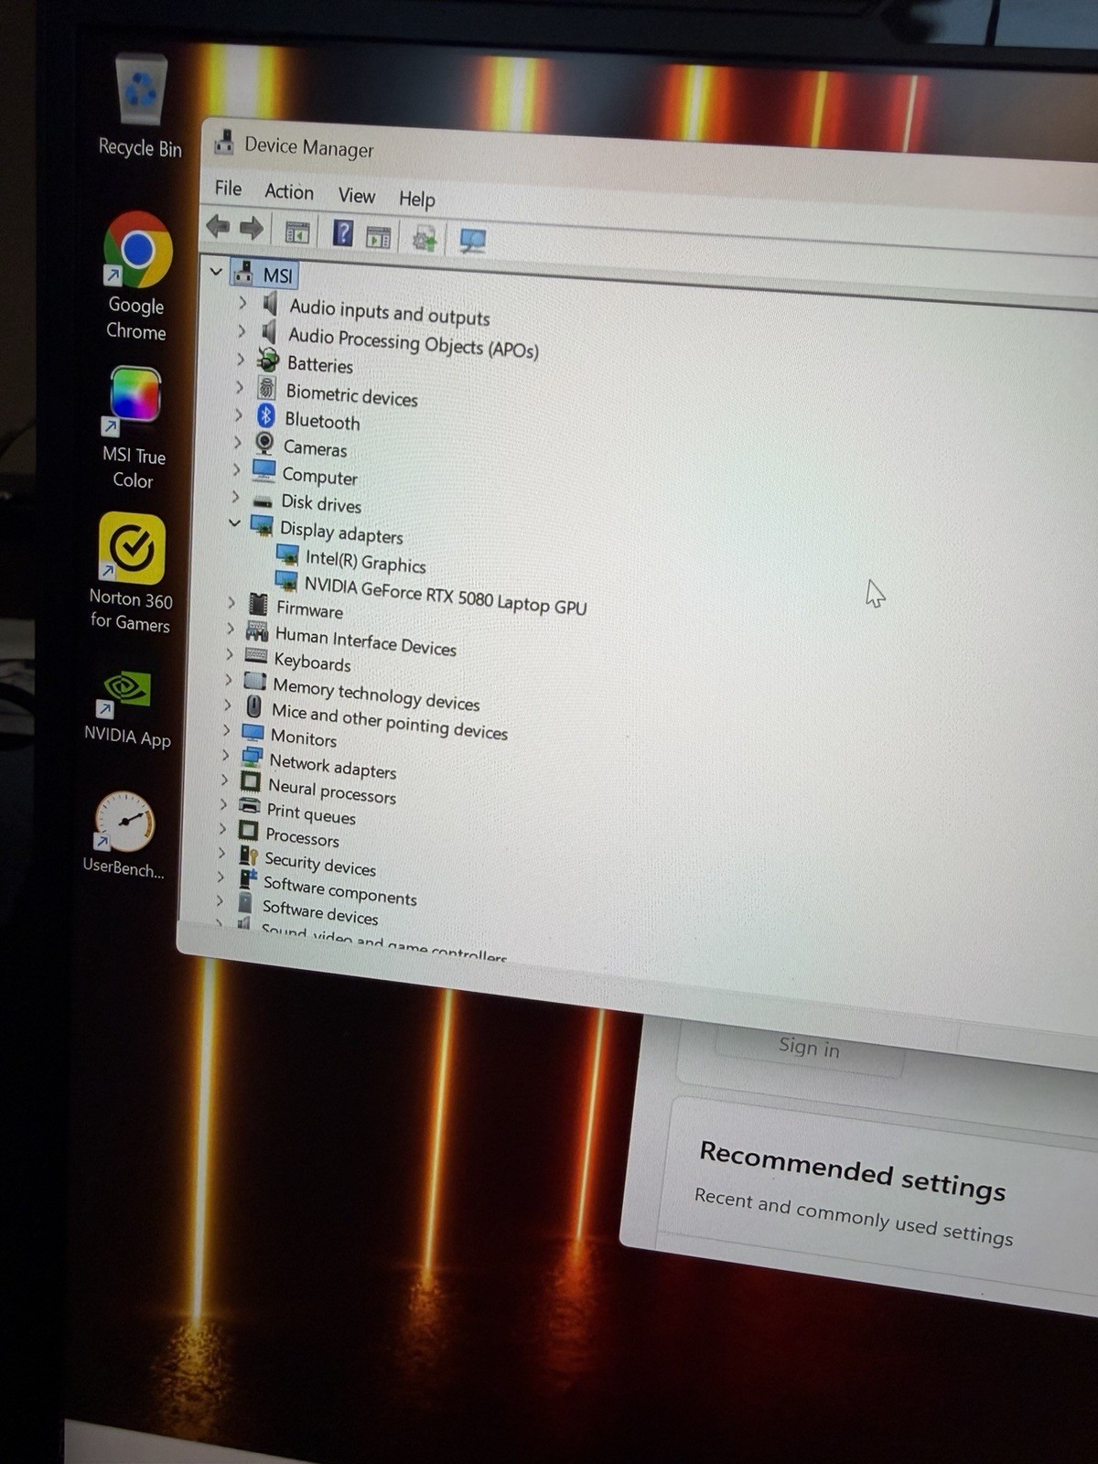Click the Action Pane toolbar icon

(x=378, y=236)
